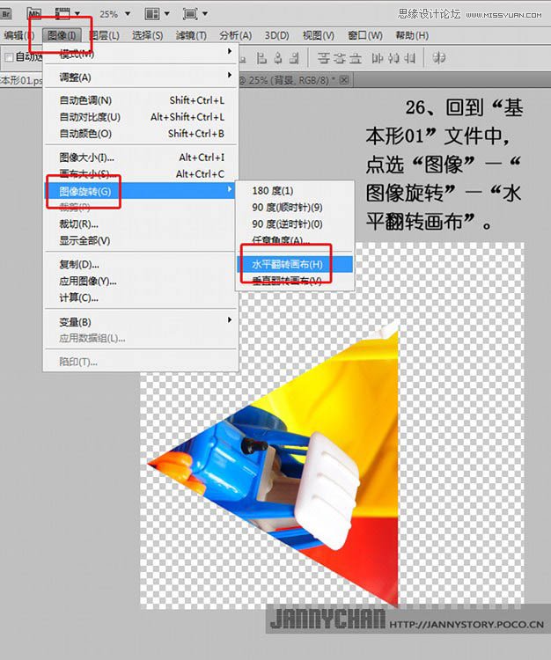The height and width of the screenshot is (660, 551).
Task: Open the 视图(V) menu
Action: [x=319, y=35]
